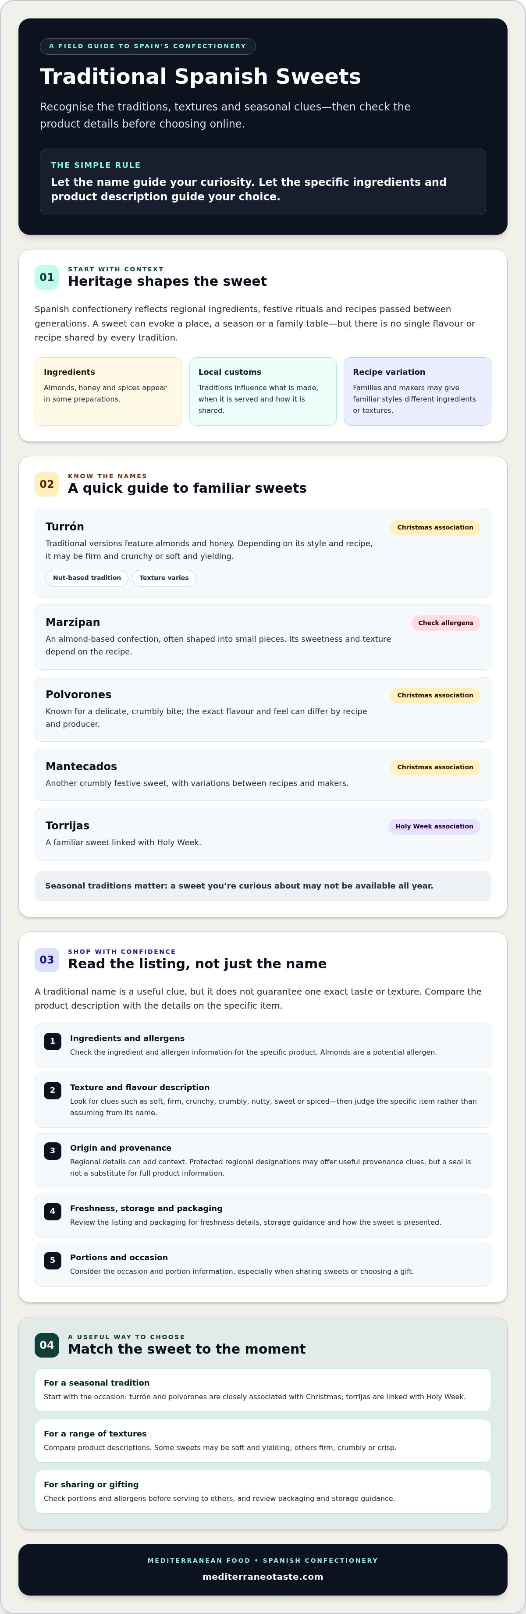Select step 5 Portions and occasion badge
The image size is (526, 1614).
click(53, 1261)
